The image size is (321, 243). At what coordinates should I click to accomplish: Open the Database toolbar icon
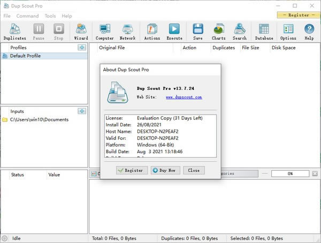click(x=264, y=32)
